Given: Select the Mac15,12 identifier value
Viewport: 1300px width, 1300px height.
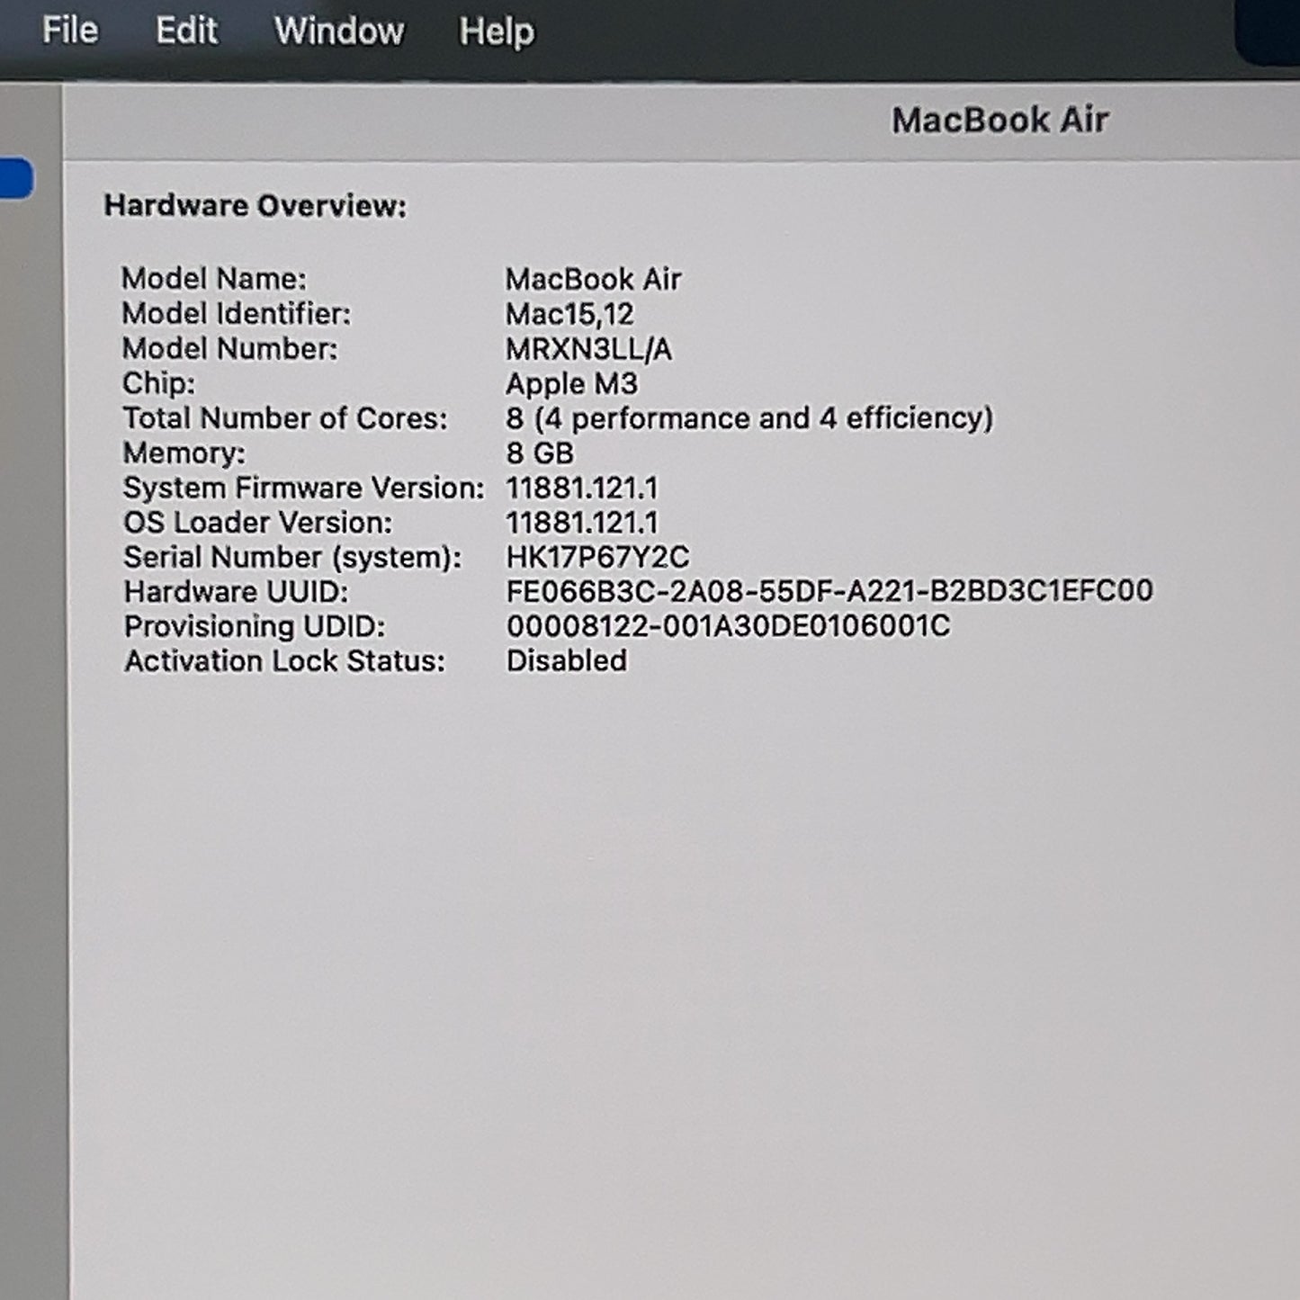Looking at the screenshot, I should pyautogui.click(x=569, y=314).
